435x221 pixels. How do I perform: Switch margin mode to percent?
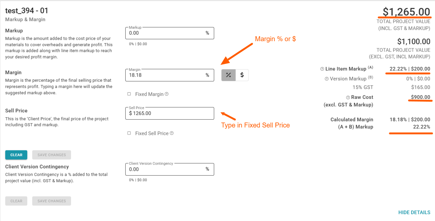pos(228,75)
